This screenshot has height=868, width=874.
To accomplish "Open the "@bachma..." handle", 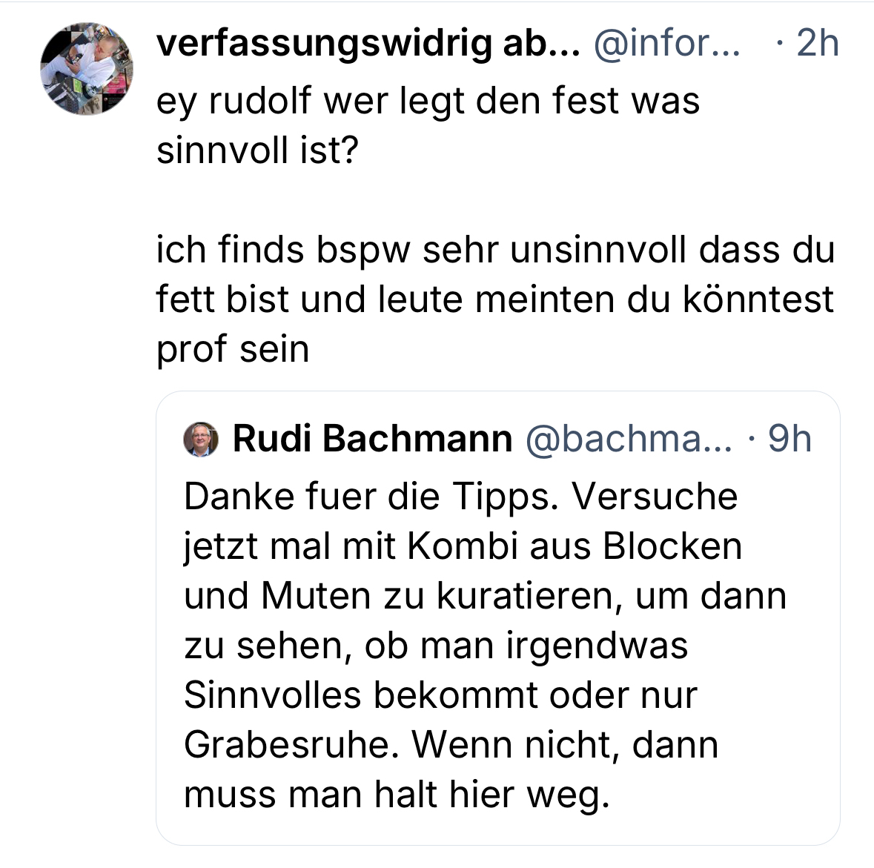I will point(629,439).
